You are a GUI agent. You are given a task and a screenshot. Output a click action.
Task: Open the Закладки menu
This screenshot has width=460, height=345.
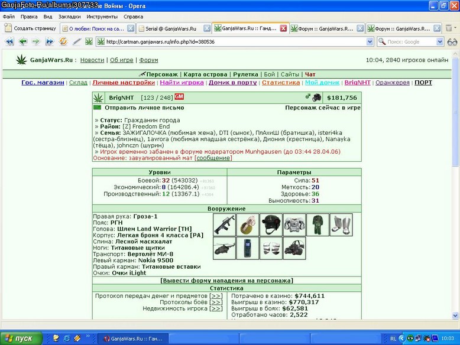pos(69,17)
